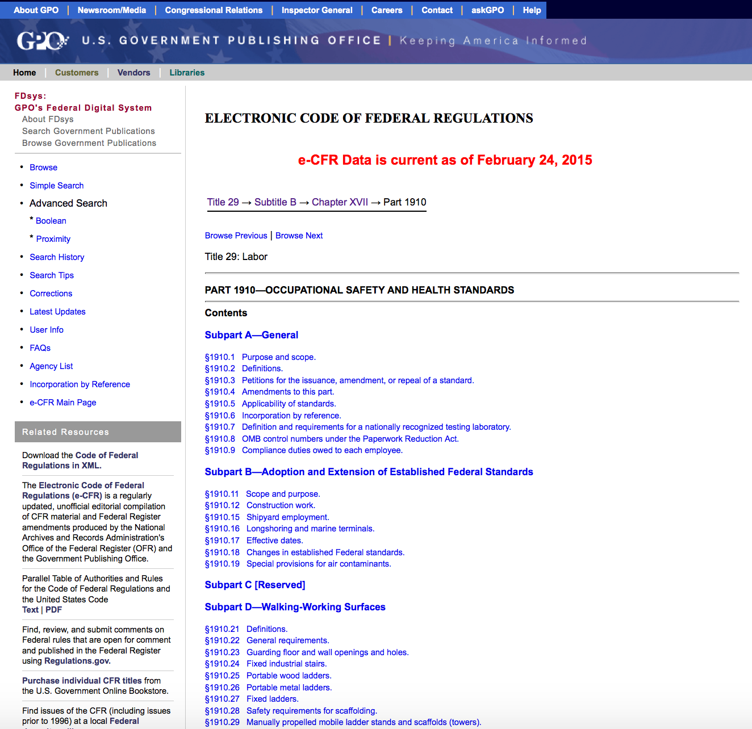
Task: Open Proximity advanced search
Action: pos(53,239)
